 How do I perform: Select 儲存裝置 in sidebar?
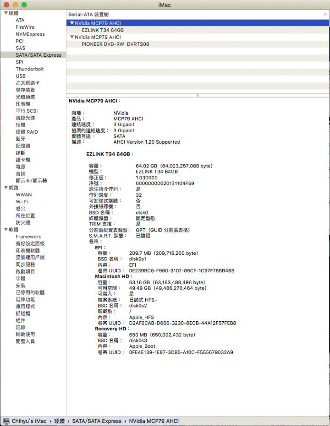(x=25, y=90)
